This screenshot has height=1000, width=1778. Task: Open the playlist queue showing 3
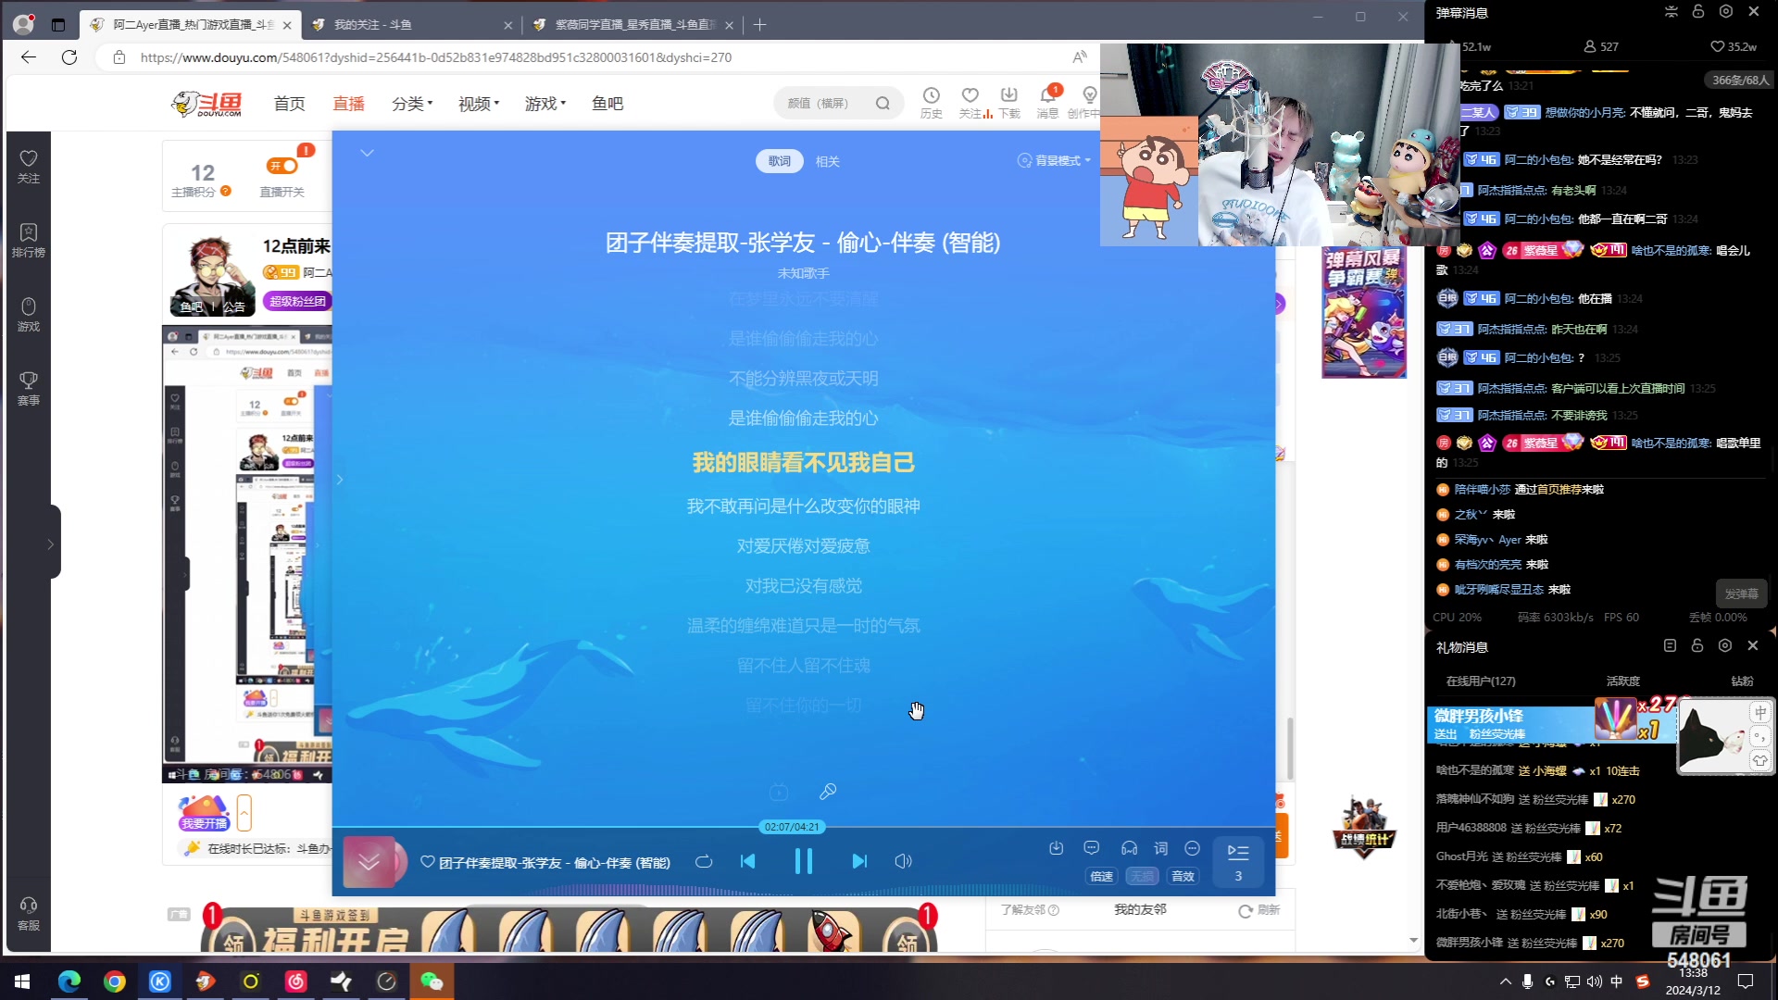[x=1237, y=861]
